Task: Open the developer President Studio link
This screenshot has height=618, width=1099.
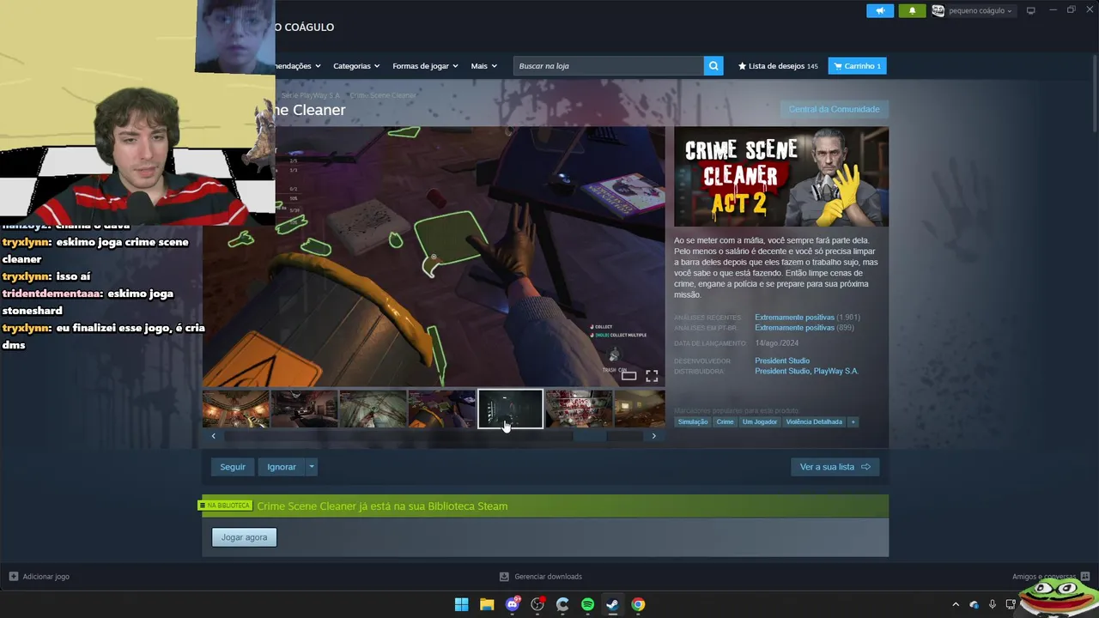Action: (x=782, y=360)
